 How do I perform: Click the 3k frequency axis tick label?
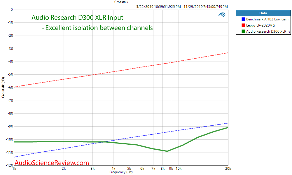click(x=92, y=169)
